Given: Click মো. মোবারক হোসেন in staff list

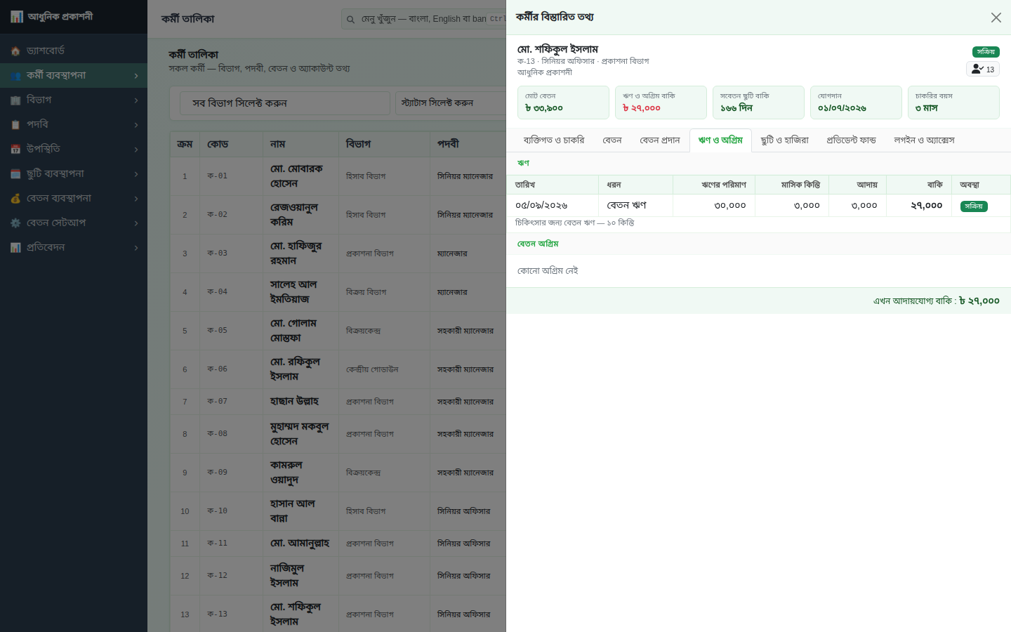Looking at the screenshot, I should pos(296,176).
